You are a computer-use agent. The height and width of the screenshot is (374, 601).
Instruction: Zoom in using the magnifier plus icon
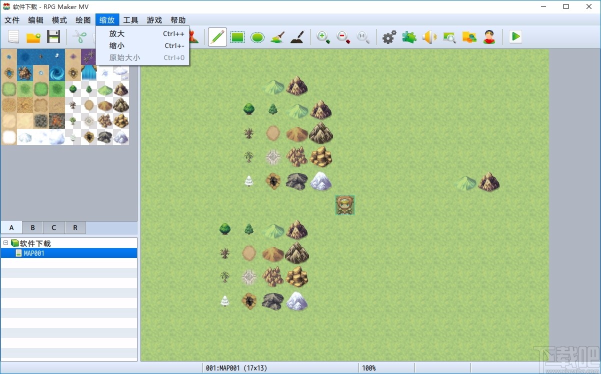coord(323,37)
